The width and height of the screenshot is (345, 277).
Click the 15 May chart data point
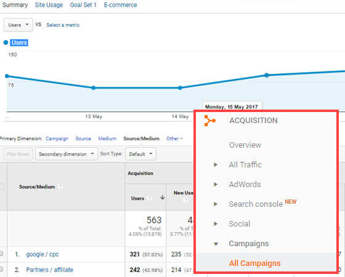(x=266, y=75)
